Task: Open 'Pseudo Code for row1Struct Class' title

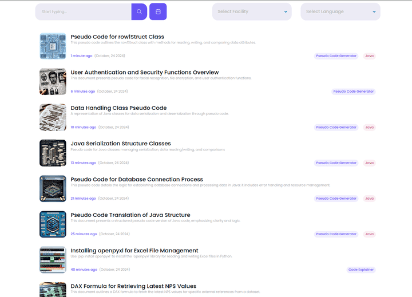Action: coord(117,37)
